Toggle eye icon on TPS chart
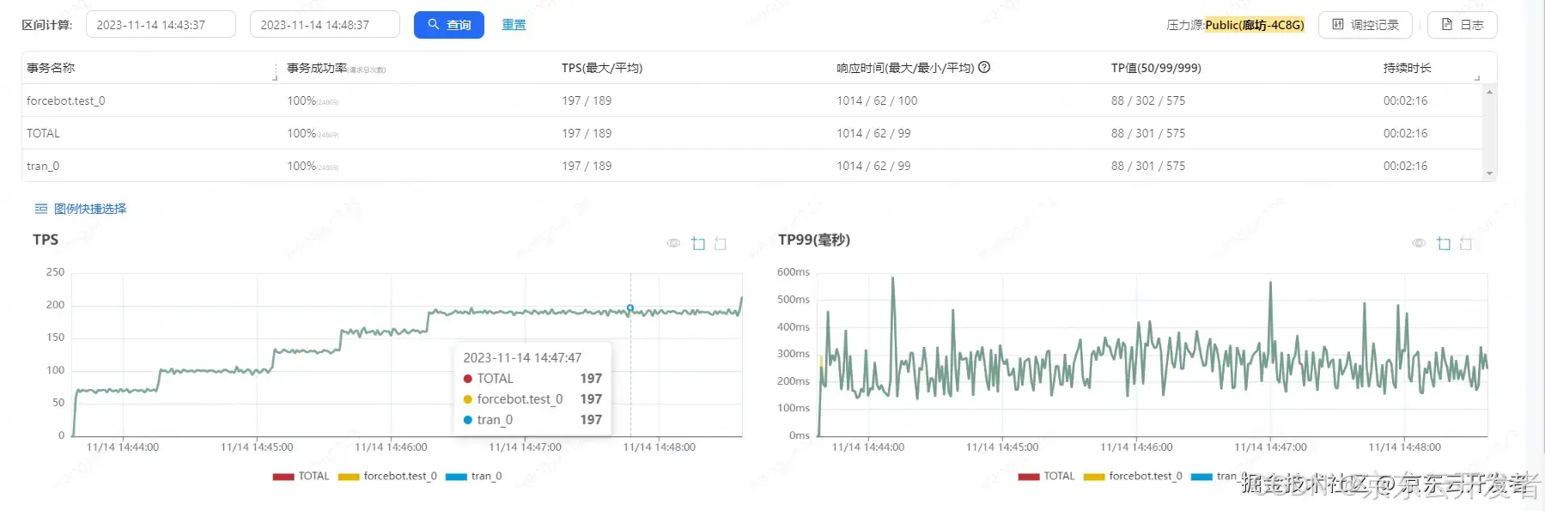 click(673, 244)
